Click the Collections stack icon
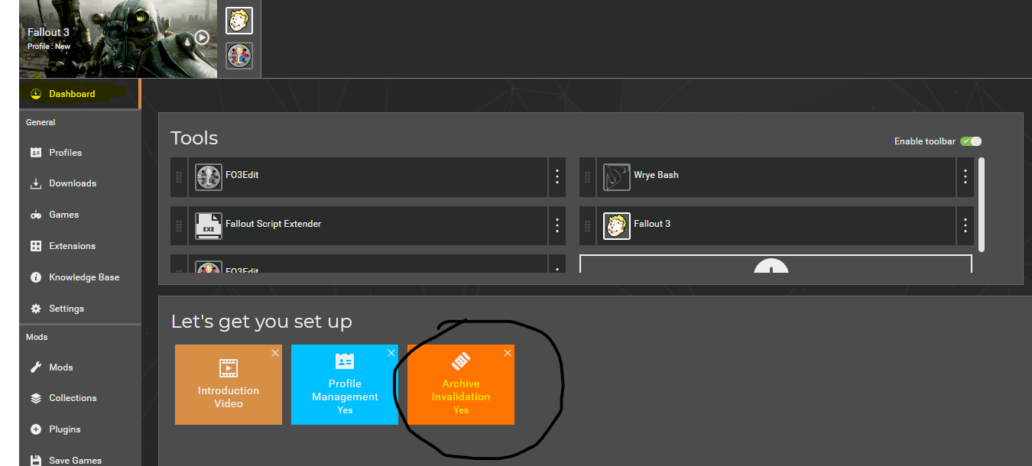 [x=35, y=398]
